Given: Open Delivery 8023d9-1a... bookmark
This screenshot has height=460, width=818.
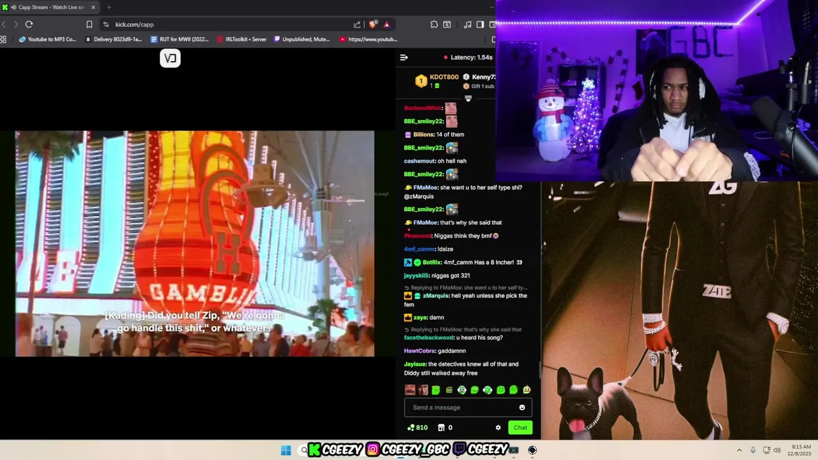Looking at the screenshot, I should pyautogui.click(x=112, y=39).
